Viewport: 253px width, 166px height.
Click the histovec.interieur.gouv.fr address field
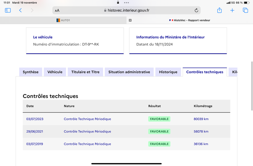(x=126, y=10)
